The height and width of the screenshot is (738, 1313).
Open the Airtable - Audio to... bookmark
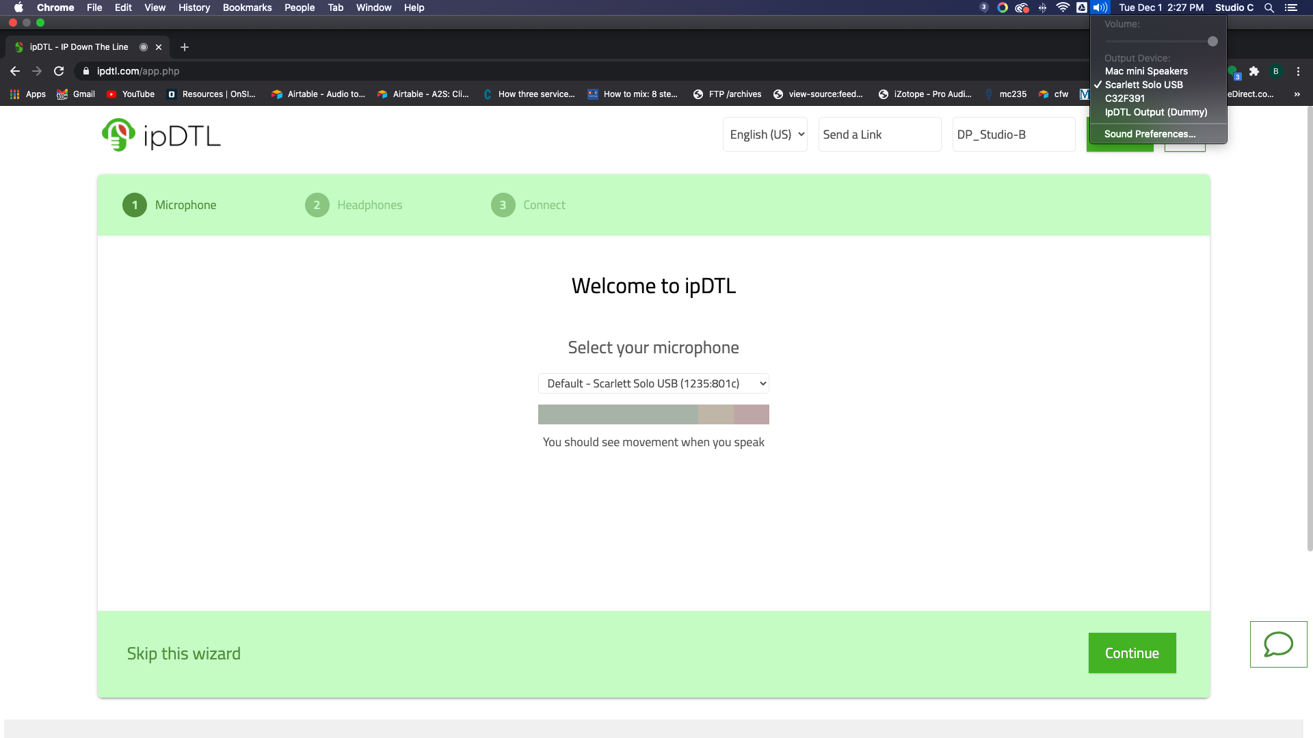pos(318,94)
